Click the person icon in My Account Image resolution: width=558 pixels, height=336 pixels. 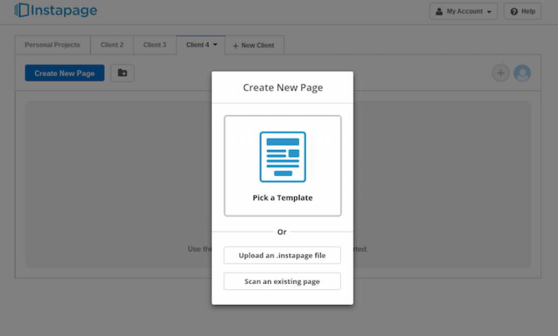439,11
